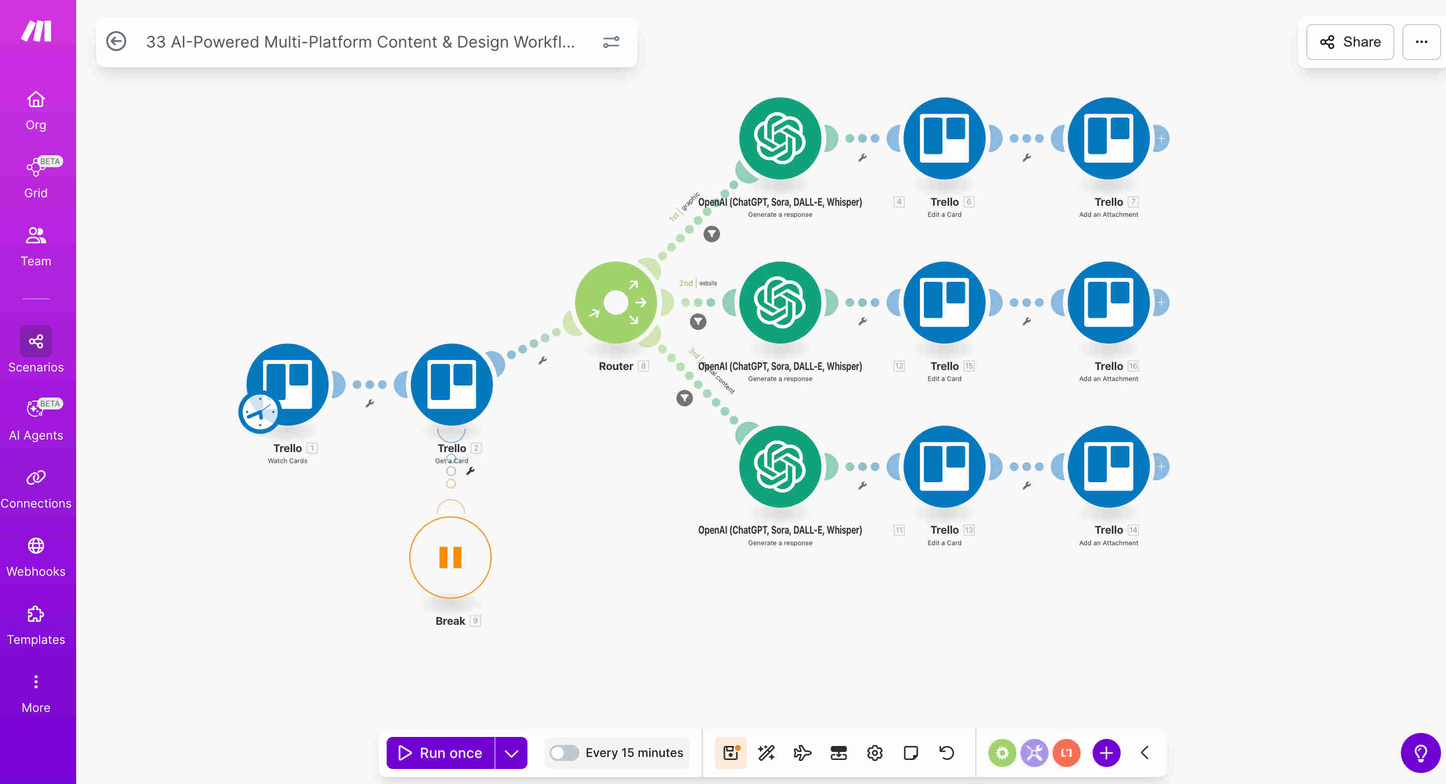The width and height of the screenshot is (1446, 784).
Task: Open Team in the sidebar
Action: pos(36,247)
